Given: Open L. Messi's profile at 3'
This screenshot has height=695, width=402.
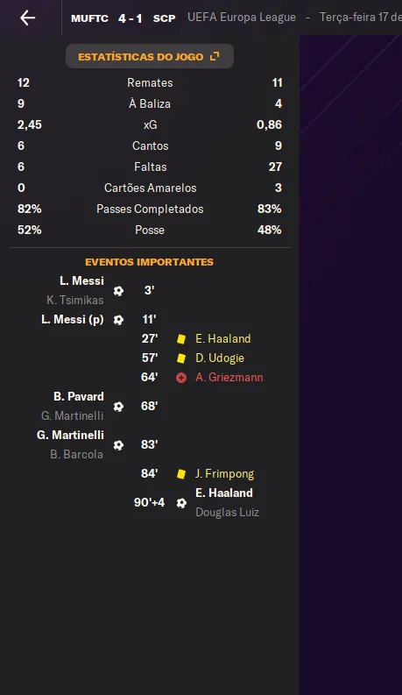Looking at the screenshot, I should pyautogui.click(x=82, y=280).
